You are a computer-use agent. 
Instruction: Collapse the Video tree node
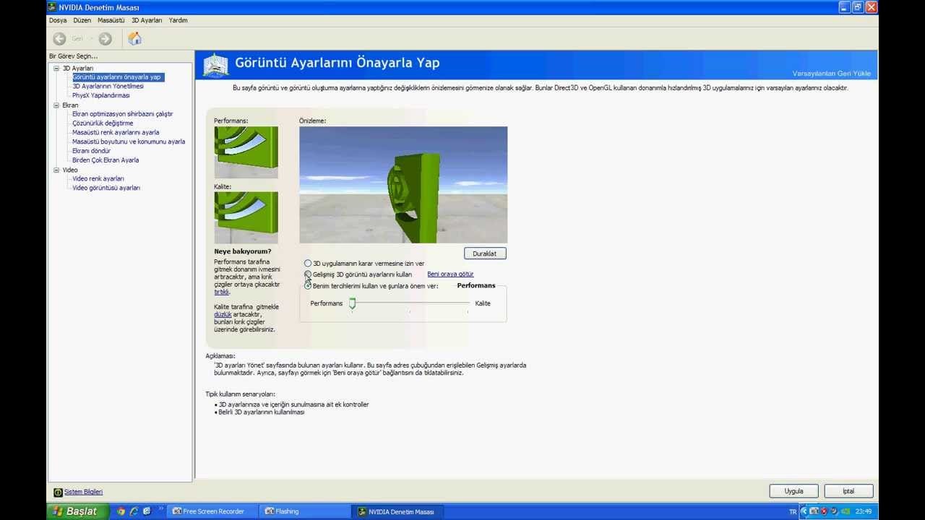coord(56,170)
